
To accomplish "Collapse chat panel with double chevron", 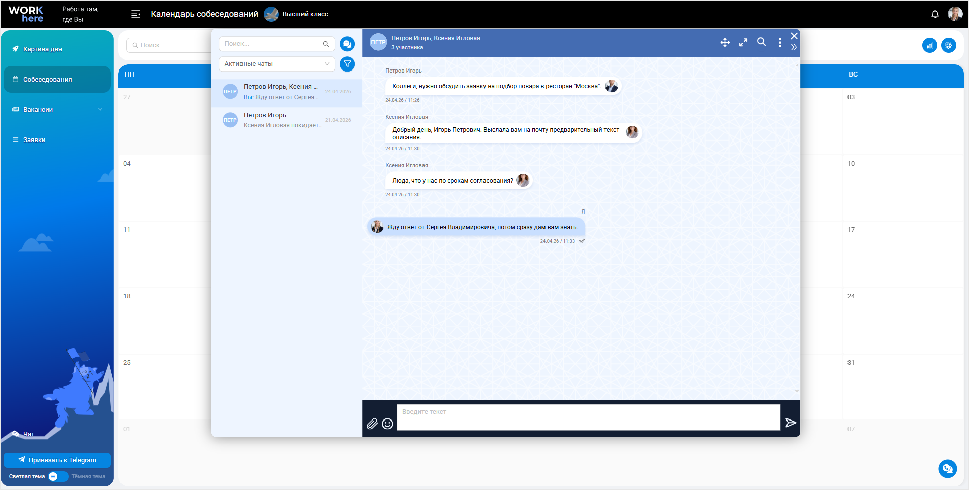I will tap(794, 47).
